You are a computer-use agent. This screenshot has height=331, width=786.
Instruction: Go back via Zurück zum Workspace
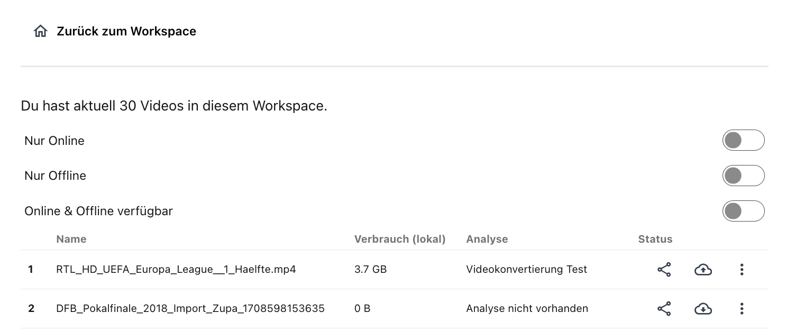coord(126,32)
